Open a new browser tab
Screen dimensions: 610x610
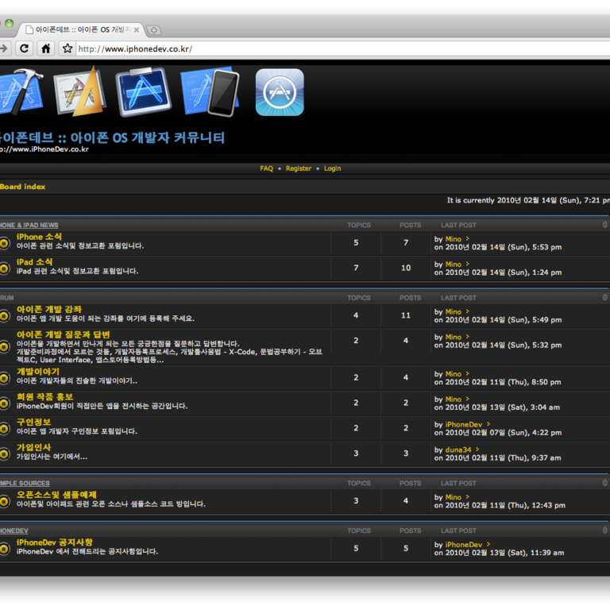coord(154,30)
